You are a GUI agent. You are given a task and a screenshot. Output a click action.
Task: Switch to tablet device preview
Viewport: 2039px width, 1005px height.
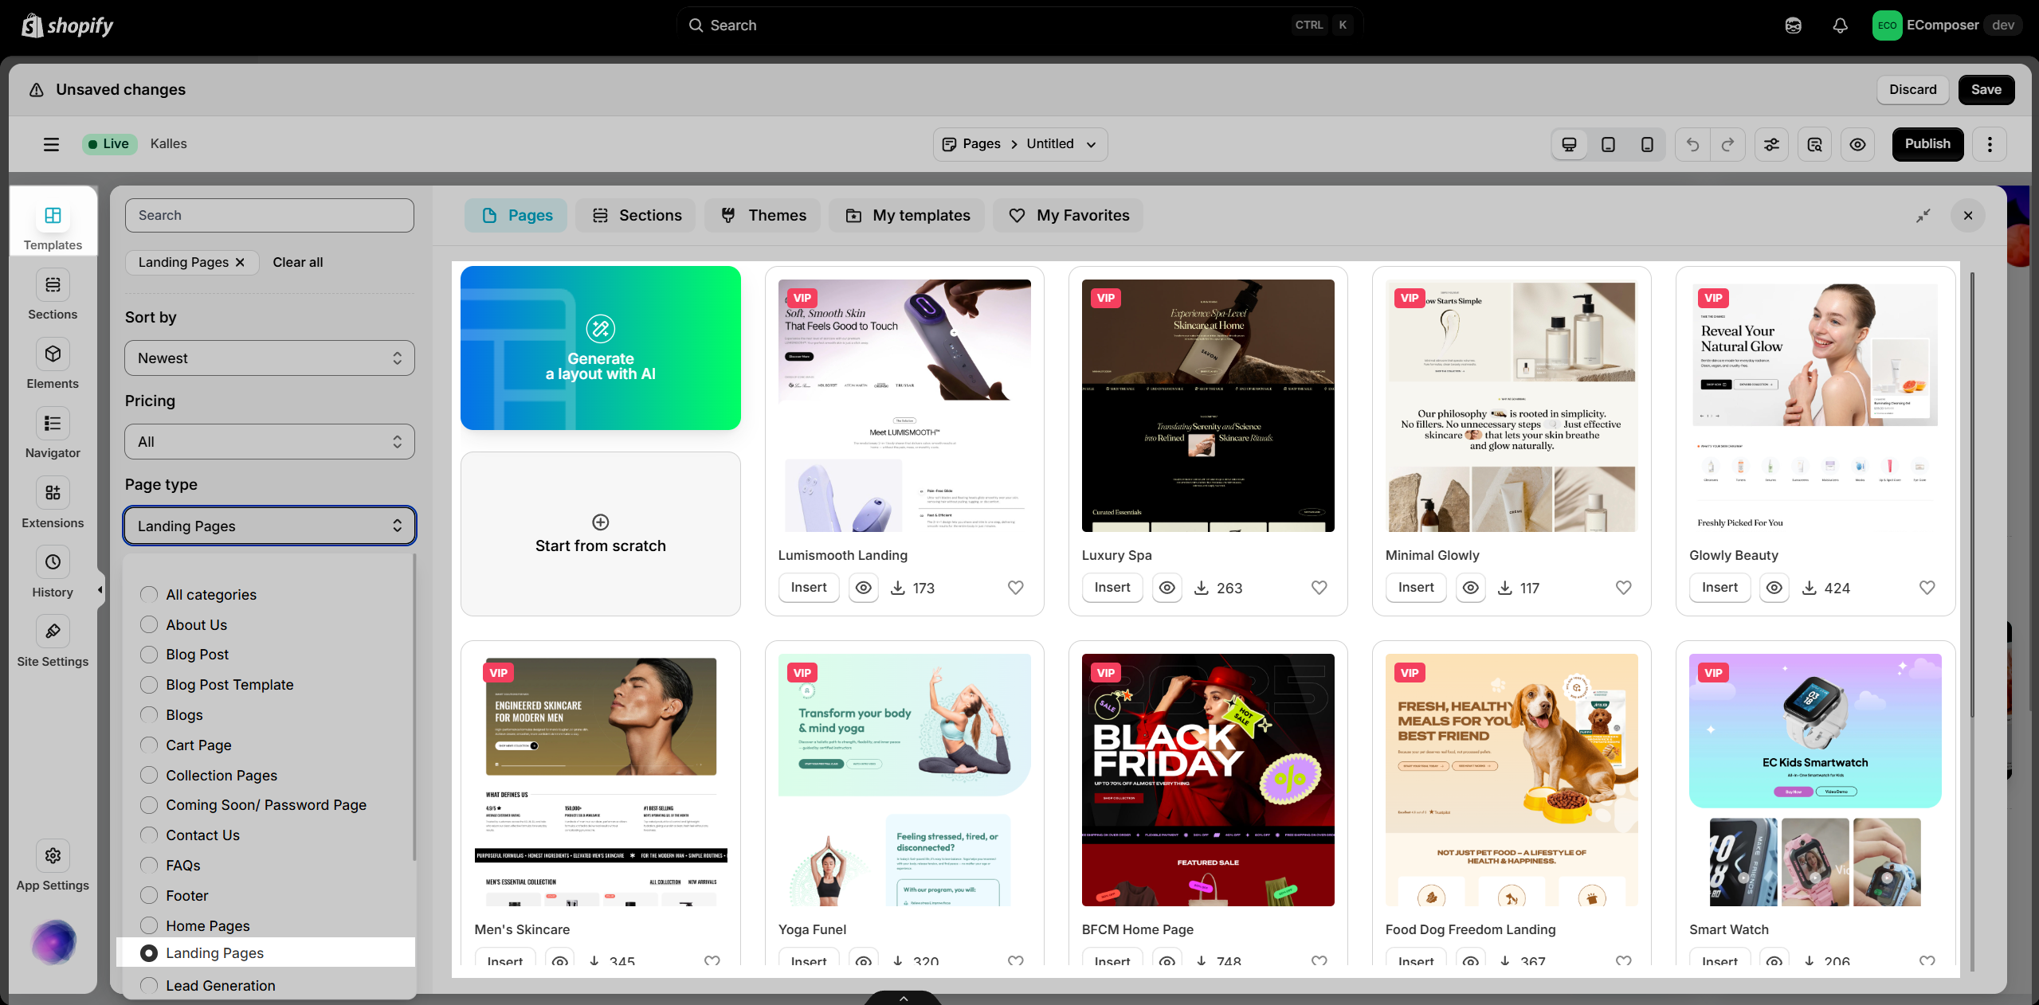pyautogui.click(x=1608, y=144)
